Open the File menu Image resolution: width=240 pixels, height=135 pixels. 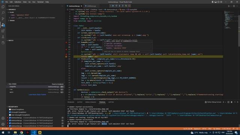[x=7, y=2]
